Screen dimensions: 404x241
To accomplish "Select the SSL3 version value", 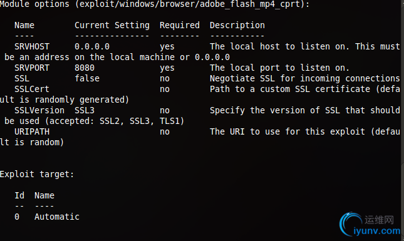I will (85, 110).
